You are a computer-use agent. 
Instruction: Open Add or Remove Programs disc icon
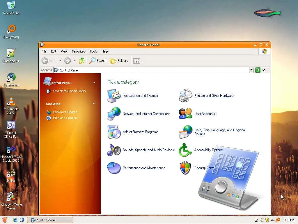click(x=114, y=132)
